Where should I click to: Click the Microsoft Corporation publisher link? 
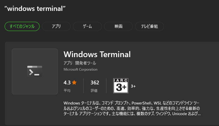[81, 69]
